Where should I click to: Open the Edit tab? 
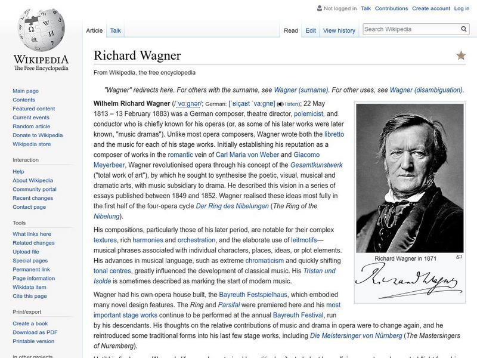pos(311,30)
